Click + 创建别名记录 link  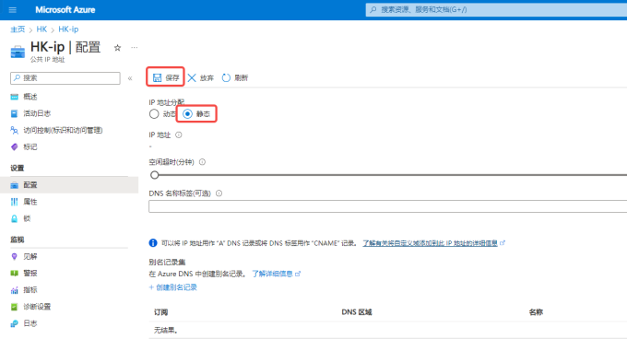click(x=172, y=287)
